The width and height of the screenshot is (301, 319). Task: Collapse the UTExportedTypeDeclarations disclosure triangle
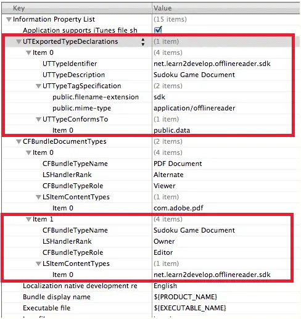19,42
